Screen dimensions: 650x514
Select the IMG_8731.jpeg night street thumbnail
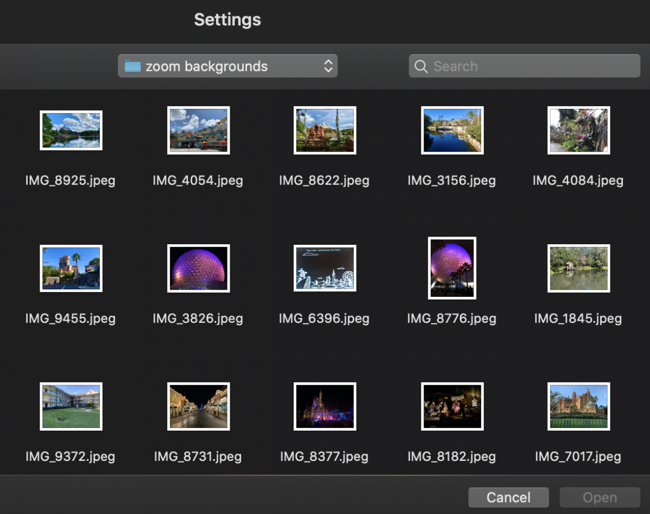(x=198, y=406)
